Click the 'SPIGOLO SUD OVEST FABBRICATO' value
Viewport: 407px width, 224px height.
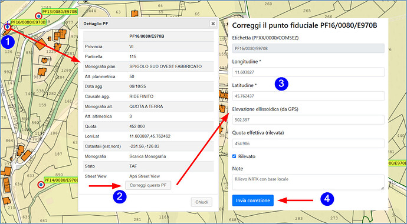(x=165, y=66)
